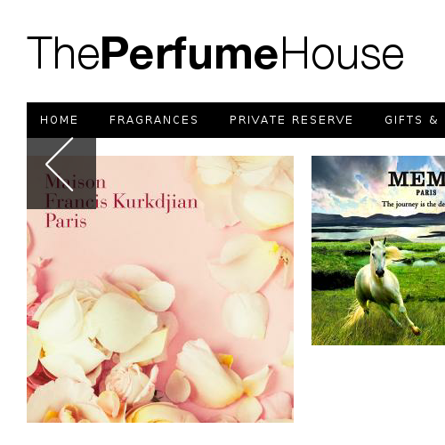
Task: Open the Maison Francis Kurkdjian banner image
Action: (160, 289)
